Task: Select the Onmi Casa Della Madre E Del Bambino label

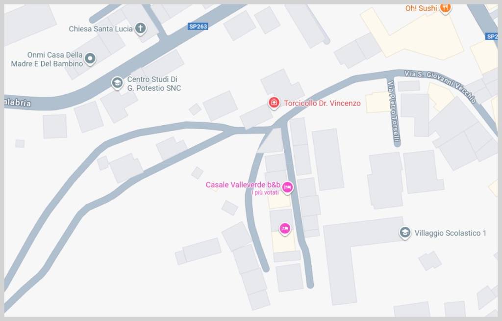Action: pyautogui.click(x=47, y=59)
